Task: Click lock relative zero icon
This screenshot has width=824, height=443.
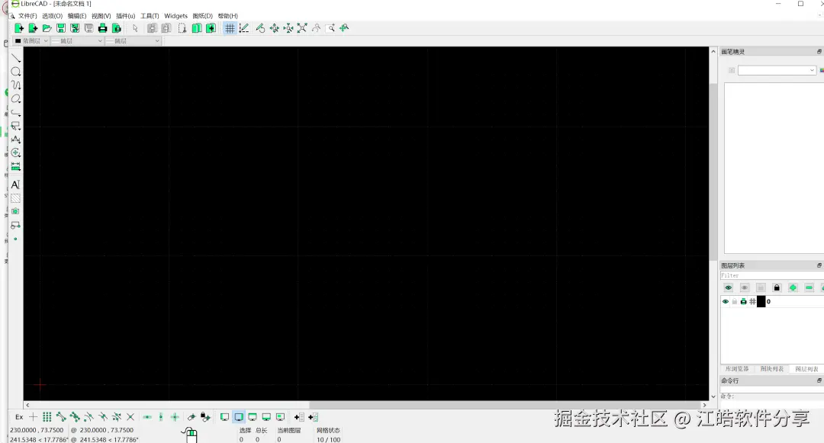Action: point(205,417)
